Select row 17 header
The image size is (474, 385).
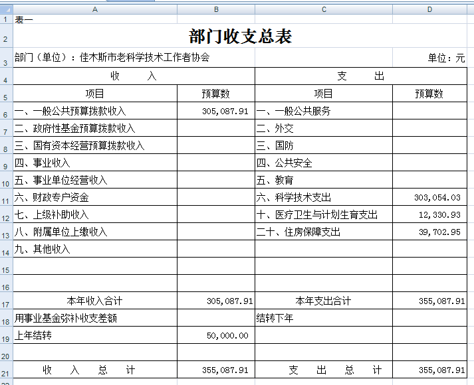click(7, 301)
